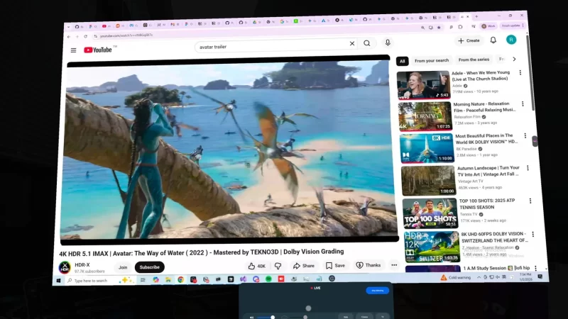Clear the search box with the X
Screen dimensions: 568x319
[x=351, y=43]
